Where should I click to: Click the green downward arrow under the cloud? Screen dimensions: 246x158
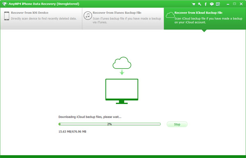[x=122, y=72]
